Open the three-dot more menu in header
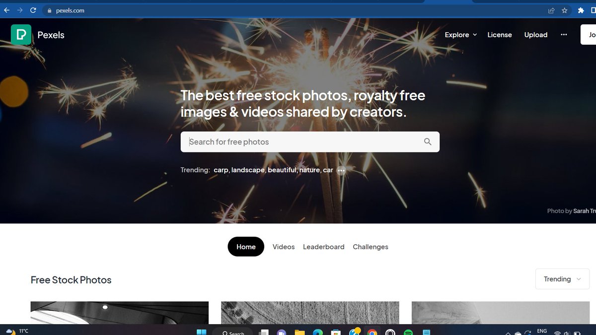Viewport: 596px width, 335px height. coord(564,35)
